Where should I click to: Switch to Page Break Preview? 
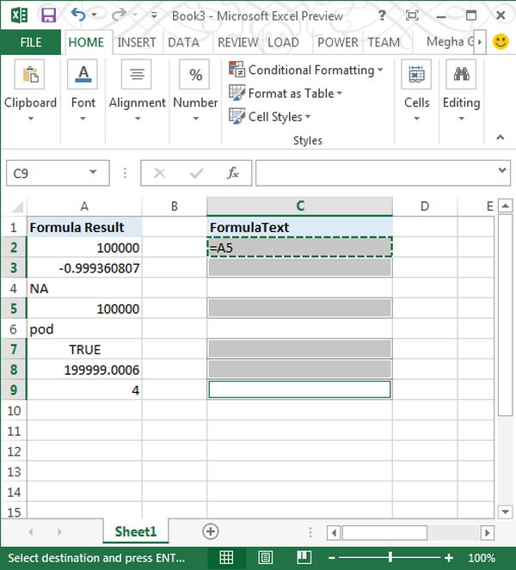pos(304,557)
